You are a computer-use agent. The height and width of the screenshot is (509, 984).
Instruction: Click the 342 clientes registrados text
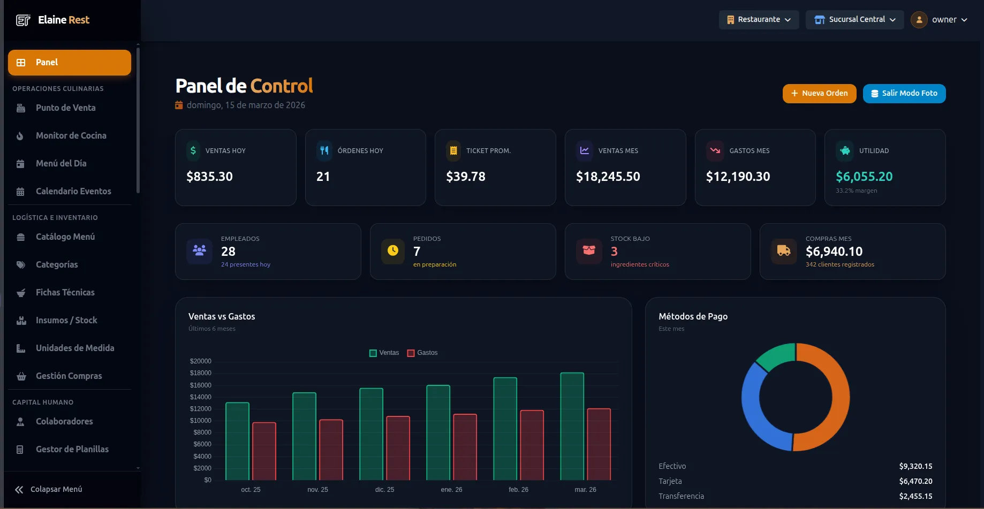tap(840, 264)
